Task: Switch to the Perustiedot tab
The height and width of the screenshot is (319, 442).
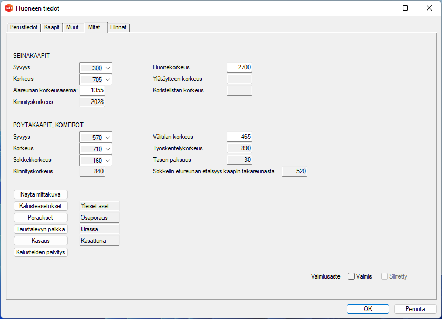Action: pos(24,27)
